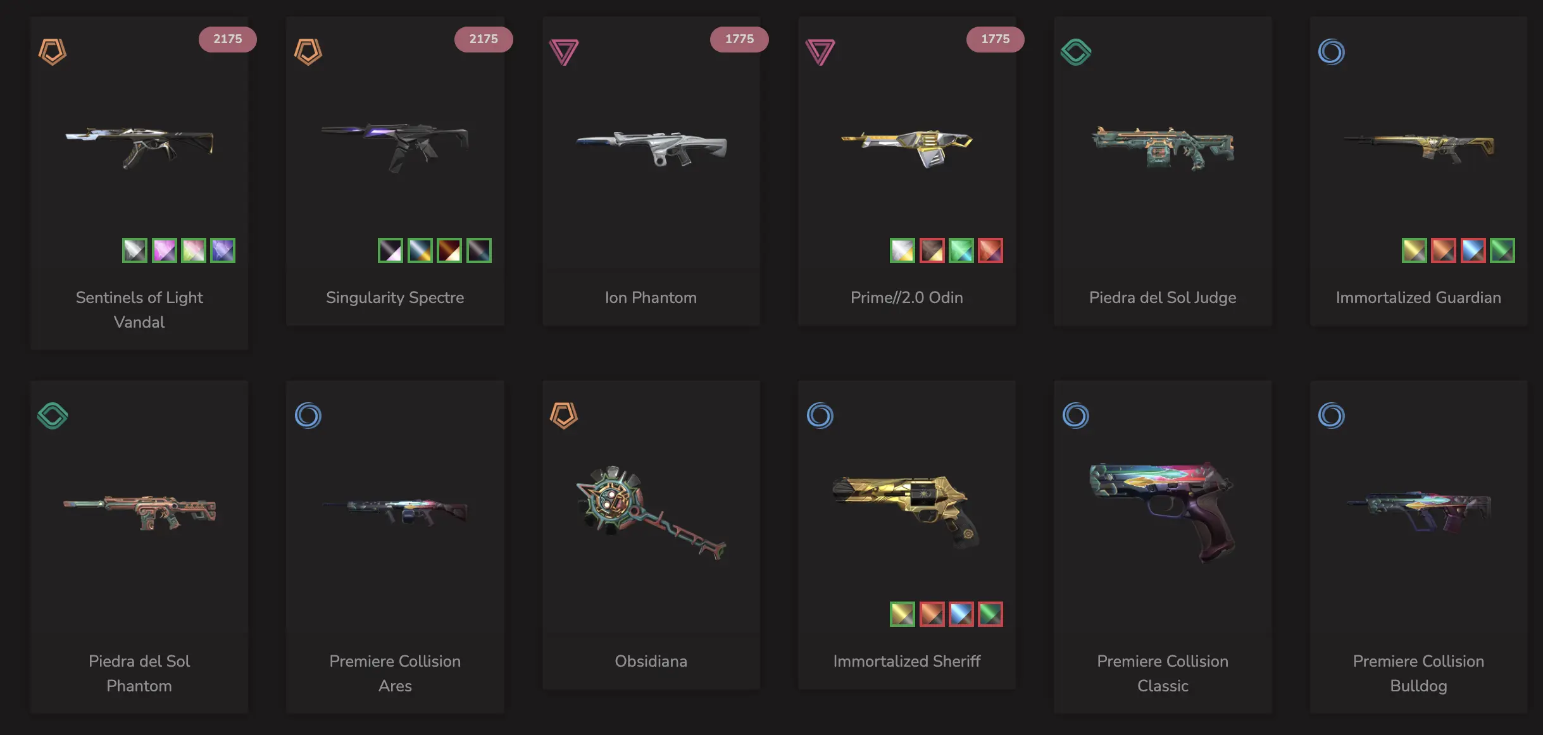Pick the green variant swatch on Prime//2.0 Odin
Image resolution: width=1543 pixels, height=735 pixels.
pos(961,250)
